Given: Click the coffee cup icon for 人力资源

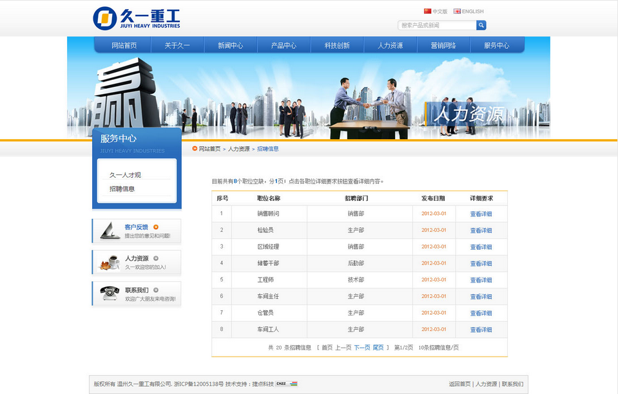Looking at the screenshot, I should [109, 262].
